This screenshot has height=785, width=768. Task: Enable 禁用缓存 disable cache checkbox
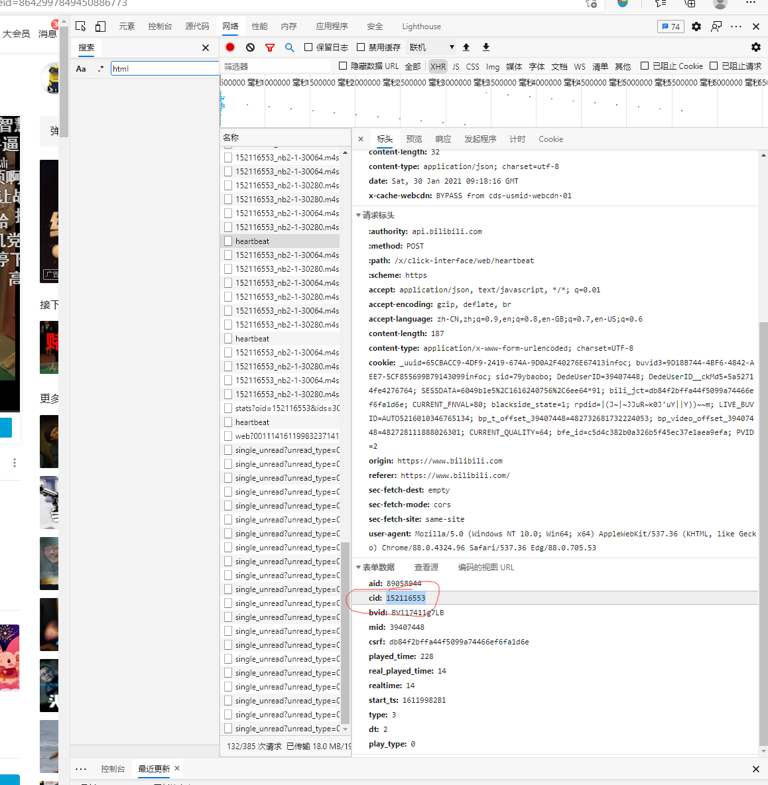click(x=361, y=47)
